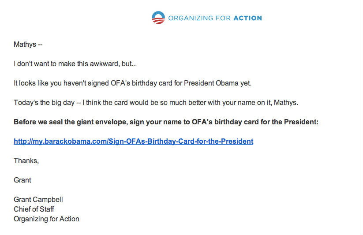Open the Sign-OFAs-Birthday-Card-for-the-President link

coord(133,142)
